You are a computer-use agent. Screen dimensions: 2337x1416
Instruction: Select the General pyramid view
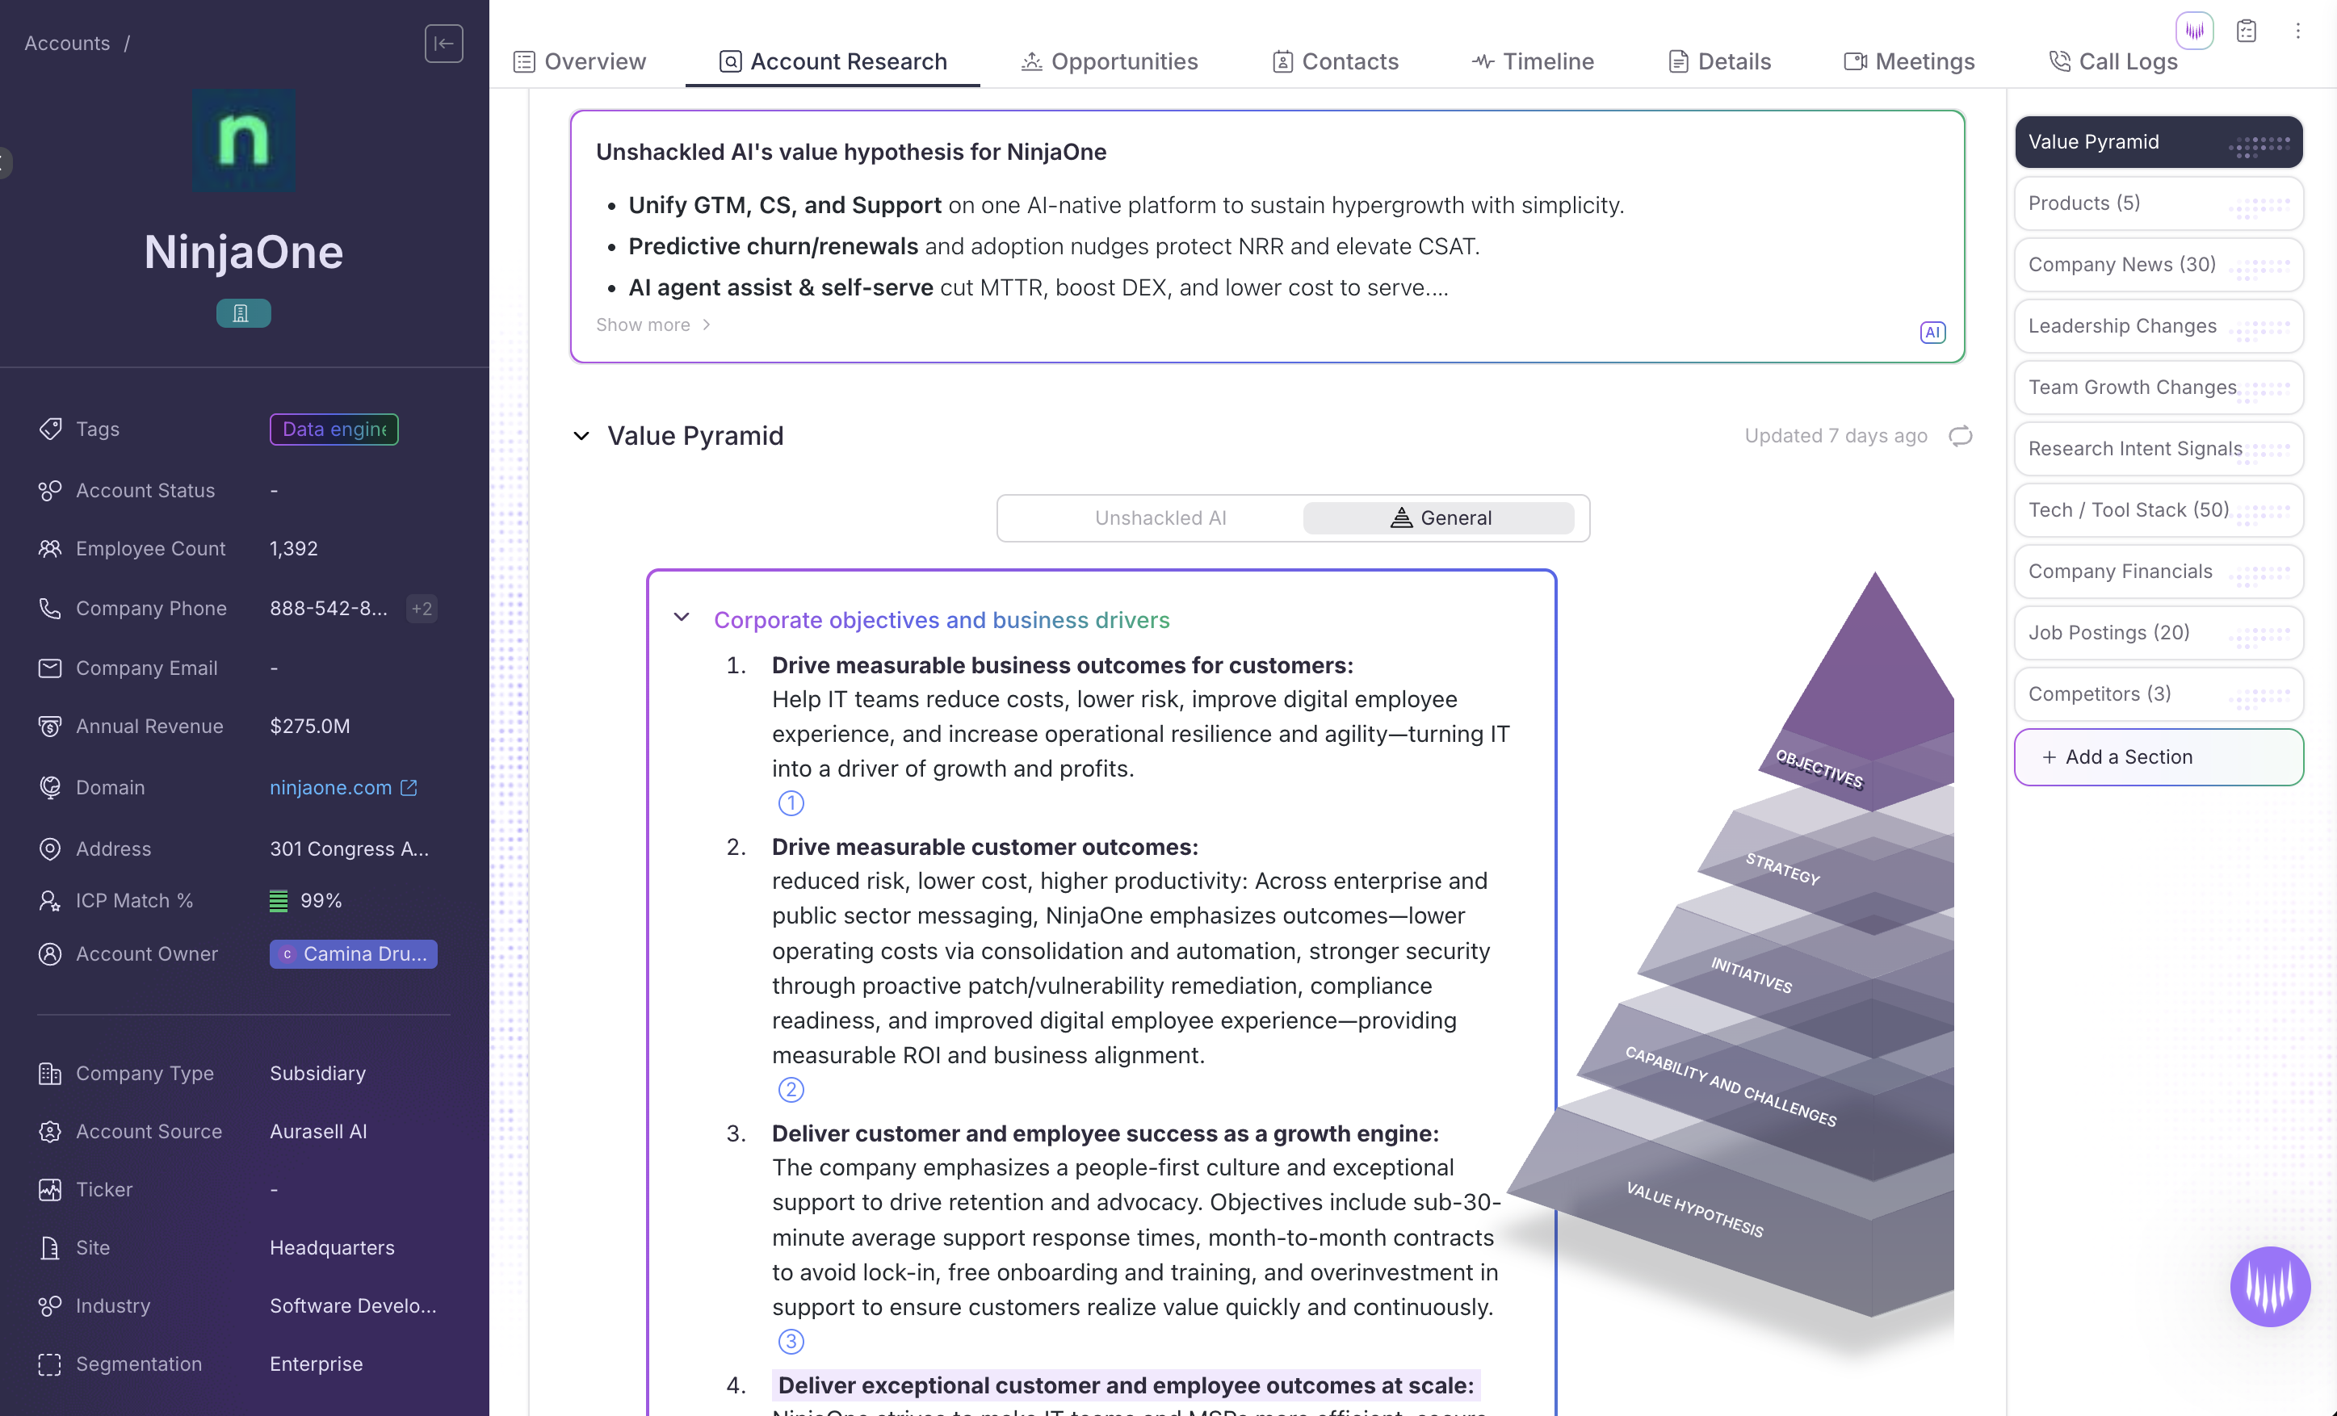pos(1439,517)
